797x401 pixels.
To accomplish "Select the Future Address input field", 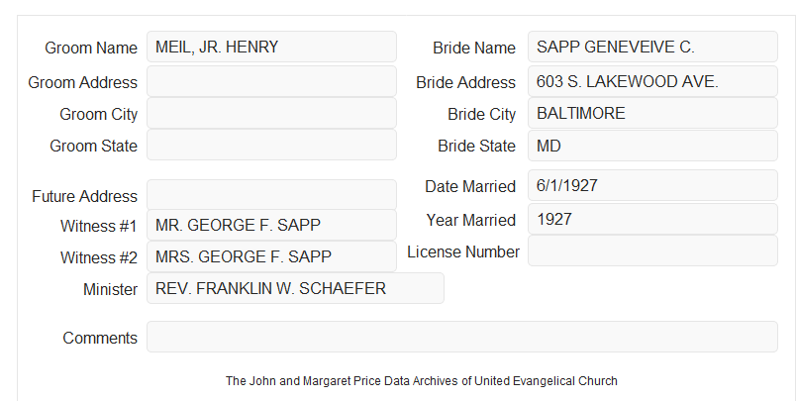I will click(x=271, y=195).
